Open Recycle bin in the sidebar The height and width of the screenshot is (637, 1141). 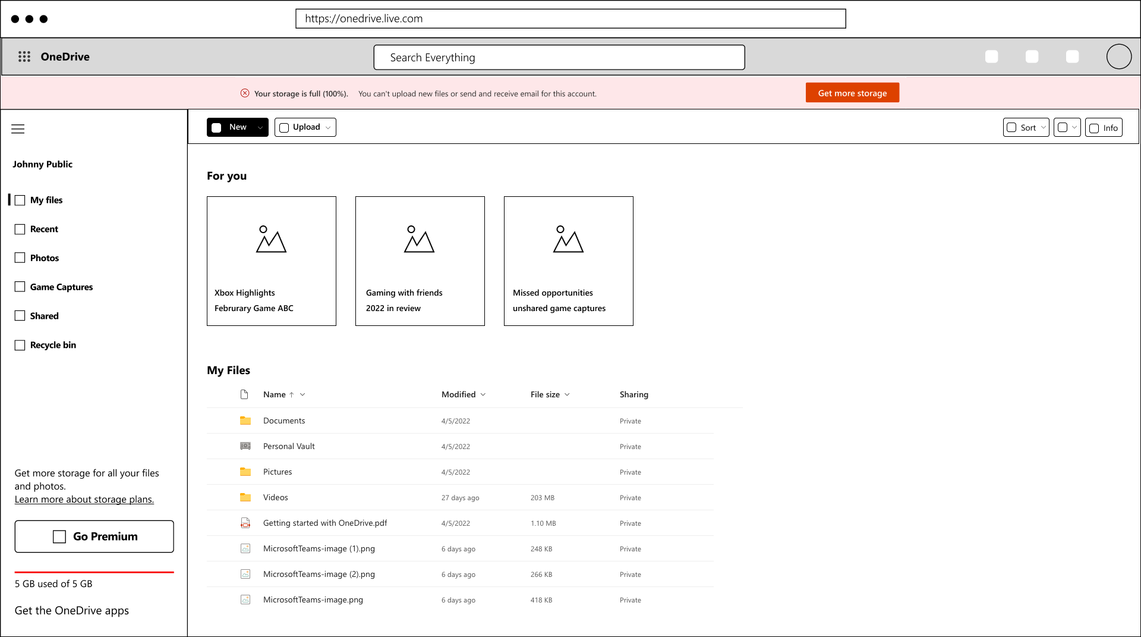53,345
